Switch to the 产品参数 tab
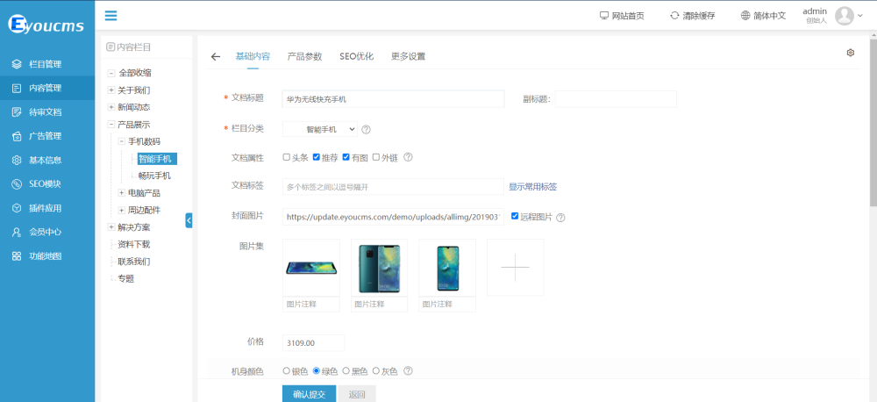Image resolution: width=877 pixels, height=402 pixels. [305, 56]
